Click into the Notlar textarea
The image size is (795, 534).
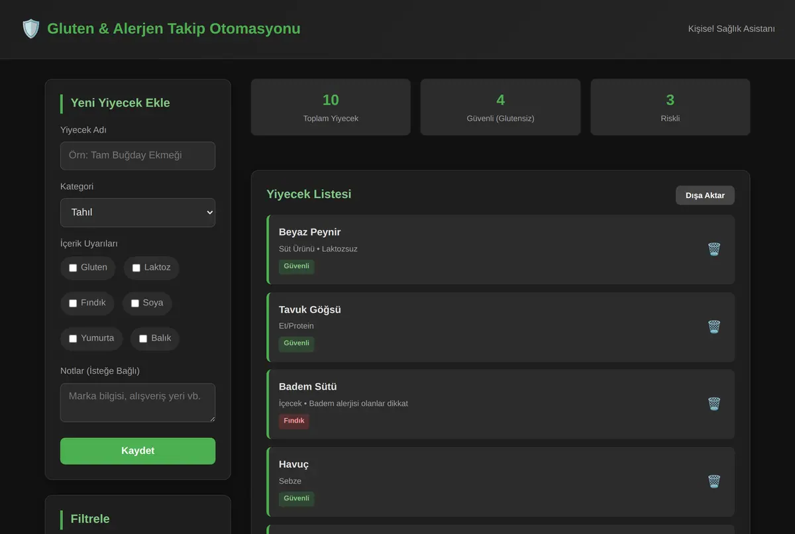point(138,402)
